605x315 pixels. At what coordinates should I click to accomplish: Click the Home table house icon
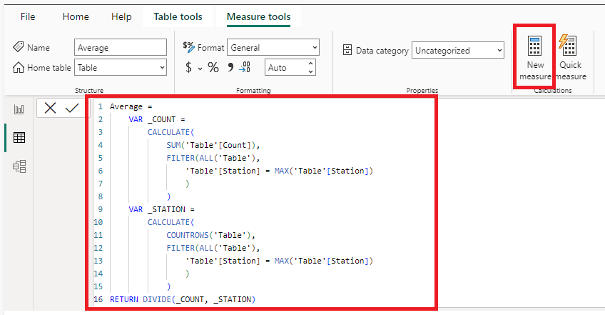coord(18,68)
